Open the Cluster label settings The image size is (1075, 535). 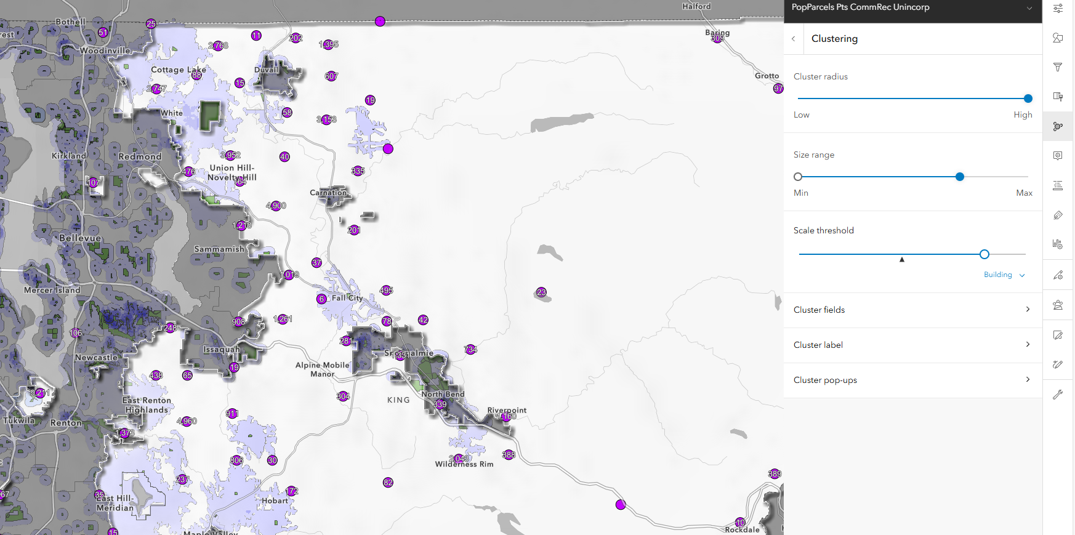point(912,345)
